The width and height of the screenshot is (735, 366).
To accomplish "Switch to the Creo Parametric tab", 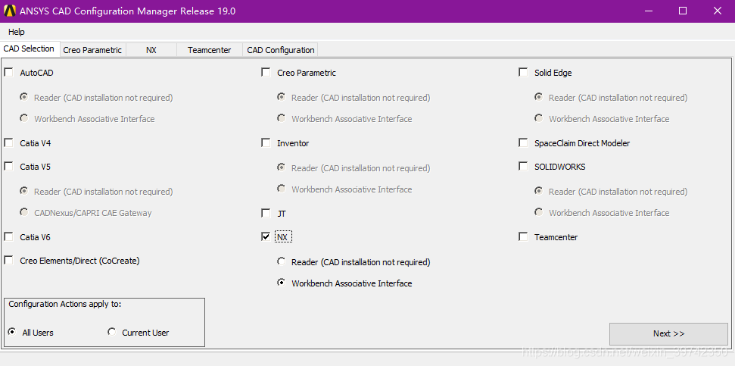I will [92, 50].
